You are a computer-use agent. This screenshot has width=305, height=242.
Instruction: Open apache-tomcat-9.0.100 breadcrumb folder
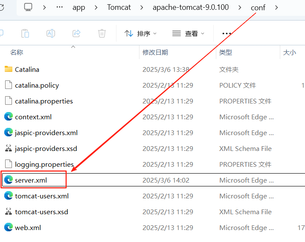click(x=190, y=7)
